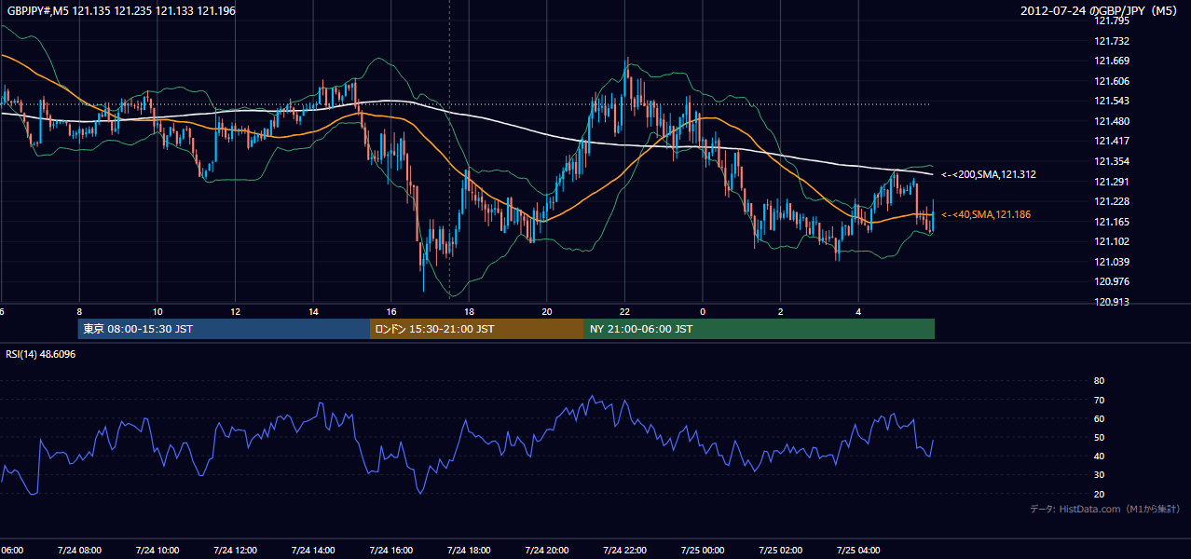Click RSI scale level 30

coord(1099,475)
